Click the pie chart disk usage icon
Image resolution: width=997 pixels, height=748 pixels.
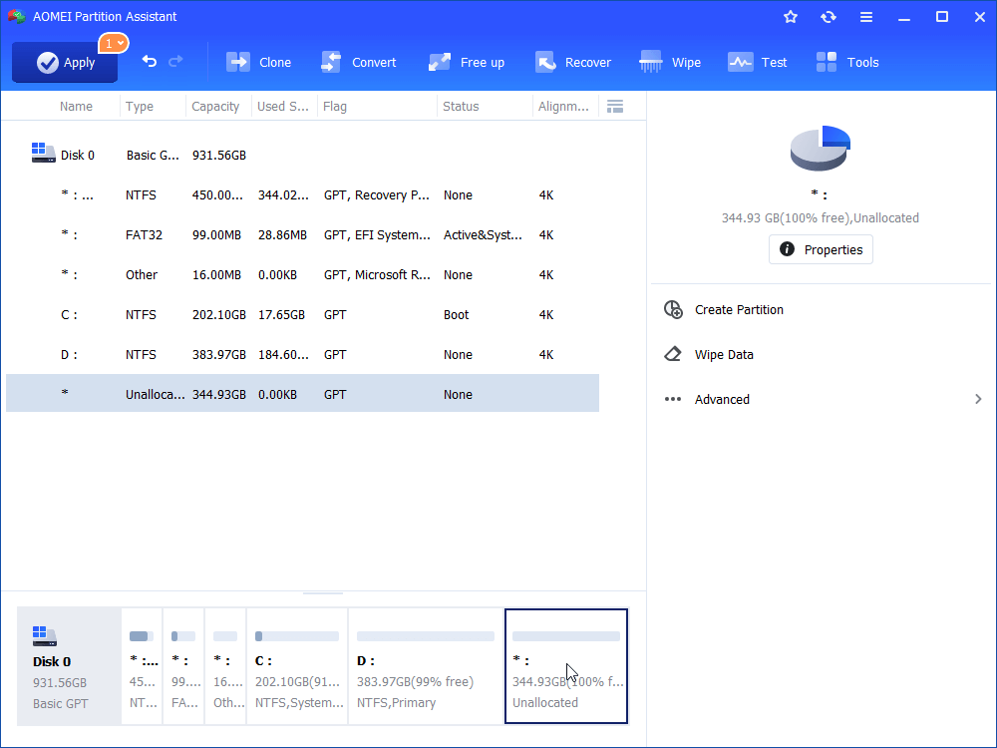click(821, 149)
